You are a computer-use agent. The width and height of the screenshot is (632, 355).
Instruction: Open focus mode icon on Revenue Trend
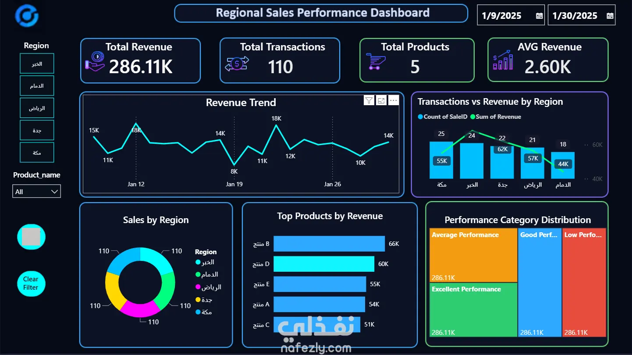click(x=381, y=101)
